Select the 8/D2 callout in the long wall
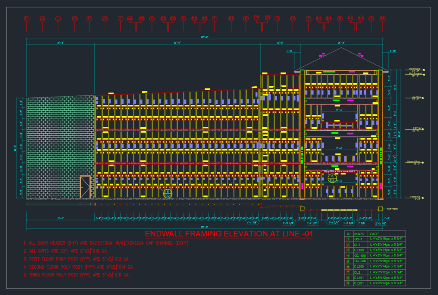Viewport: 438px width, 295px height. click(167, 193)
